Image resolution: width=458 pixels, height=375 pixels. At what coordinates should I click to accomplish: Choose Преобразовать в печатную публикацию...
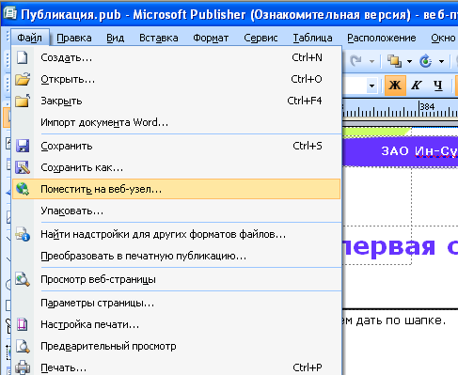[x=176, y=256]
